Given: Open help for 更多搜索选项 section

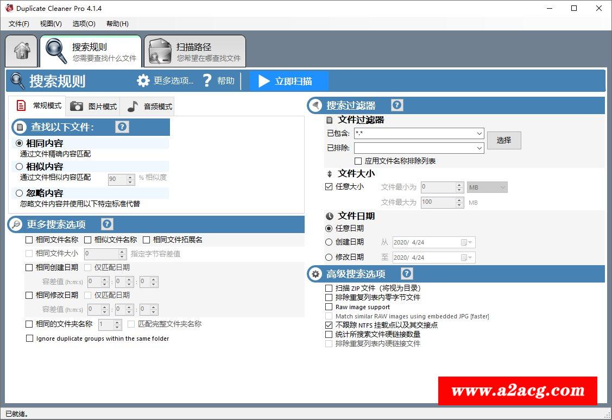Looking at the screenshot, I should [x=107, y=224].
